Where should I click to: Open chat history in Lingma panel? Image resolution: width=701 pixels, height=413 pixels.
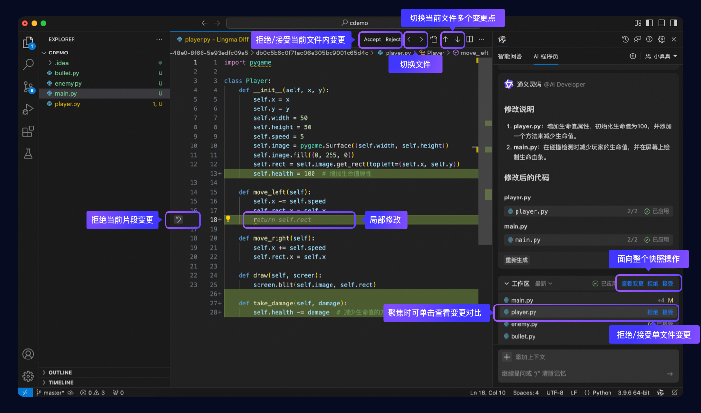coord(626,39)
